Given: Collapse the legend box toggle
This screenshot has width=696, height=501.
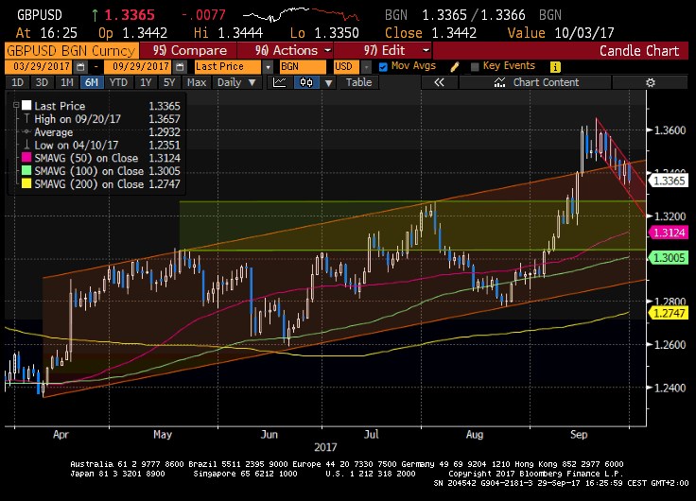Looking at the screenshot, I should 16,106.
